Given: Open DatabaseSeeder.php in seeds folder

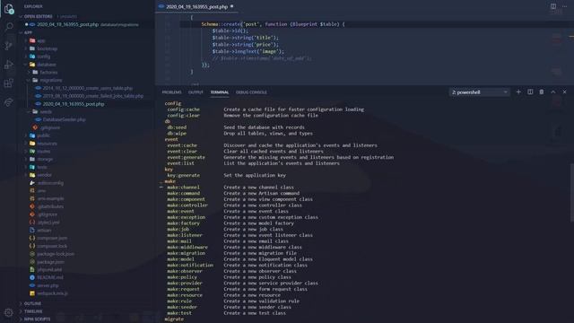Looking at the screenshot, I should pos(64,119).
